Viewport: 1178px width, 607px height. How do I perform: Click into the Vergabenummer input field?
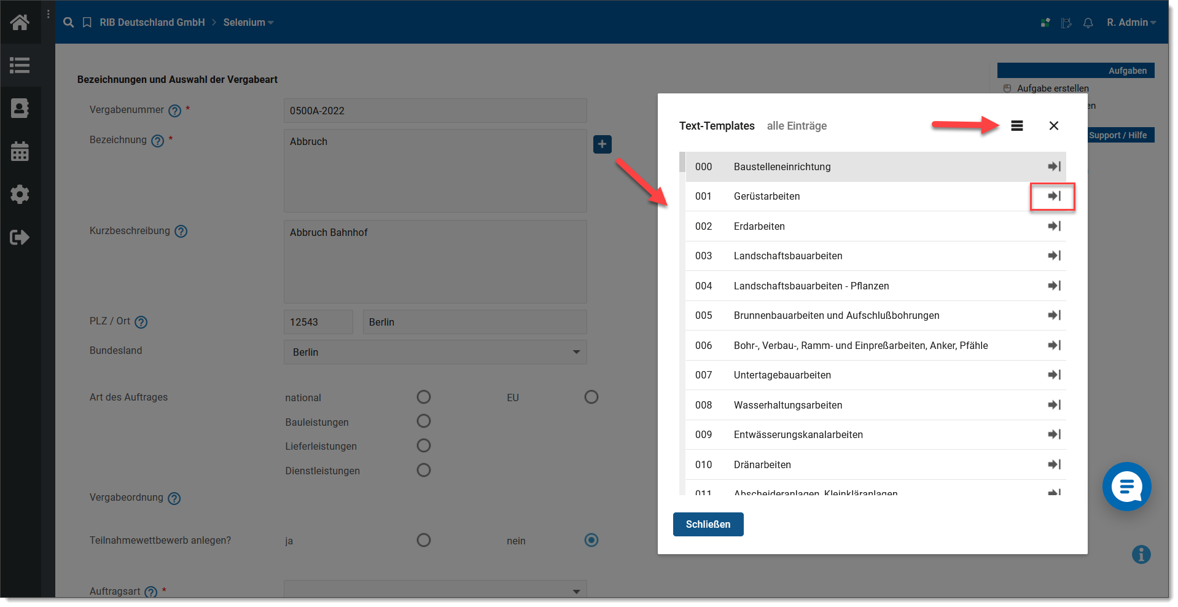435,111
